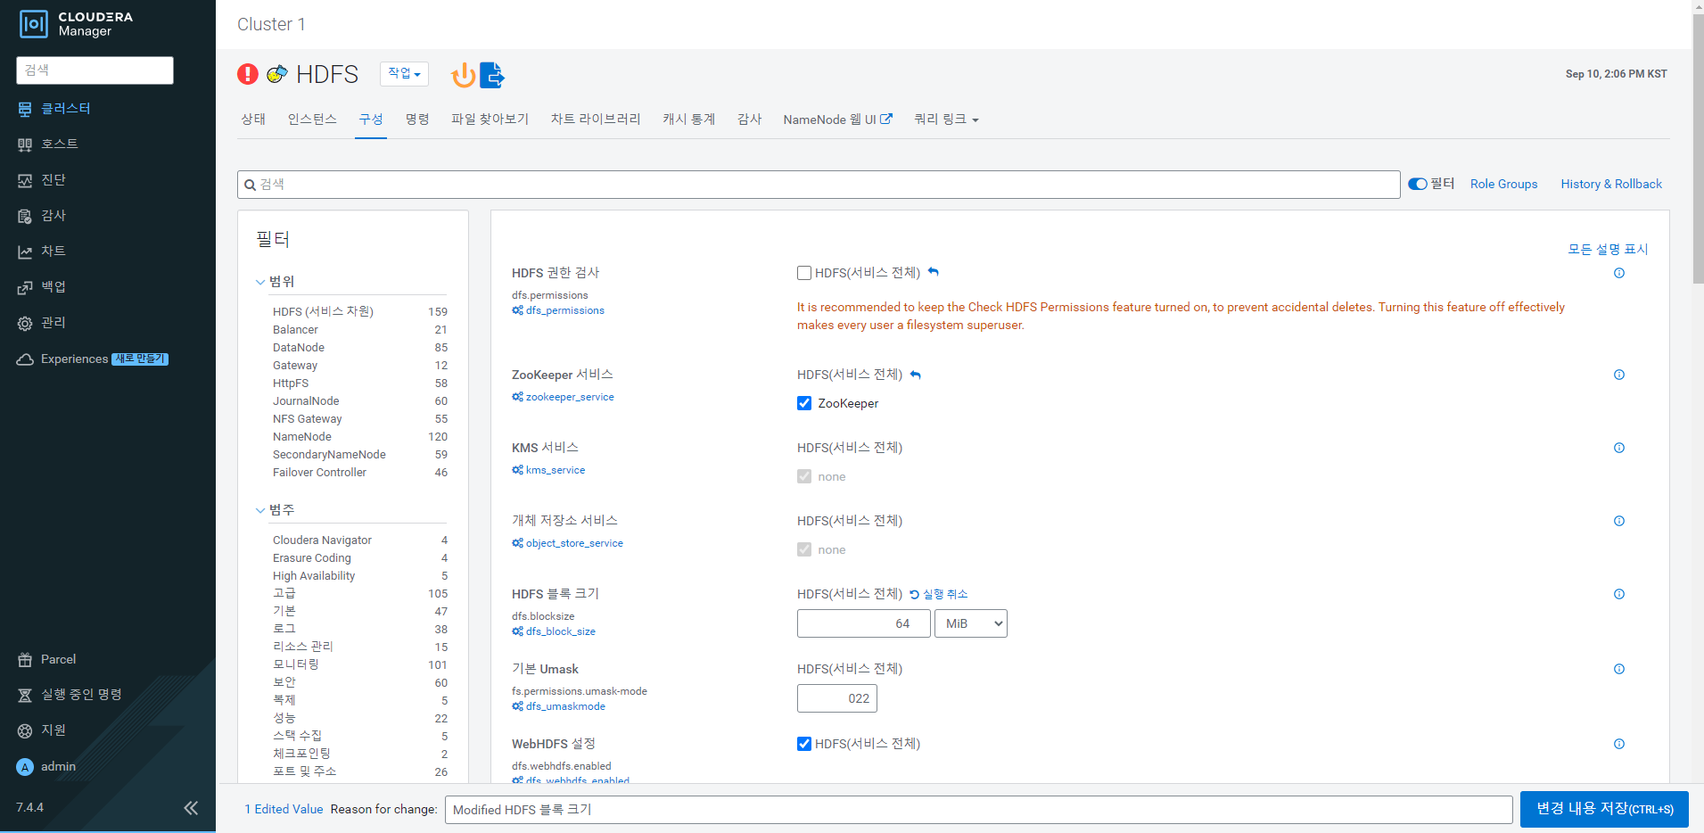Viewport: 1704px width, 833px height.
Task: Open the 작업 actions dropdown
Action: (404, 74)
